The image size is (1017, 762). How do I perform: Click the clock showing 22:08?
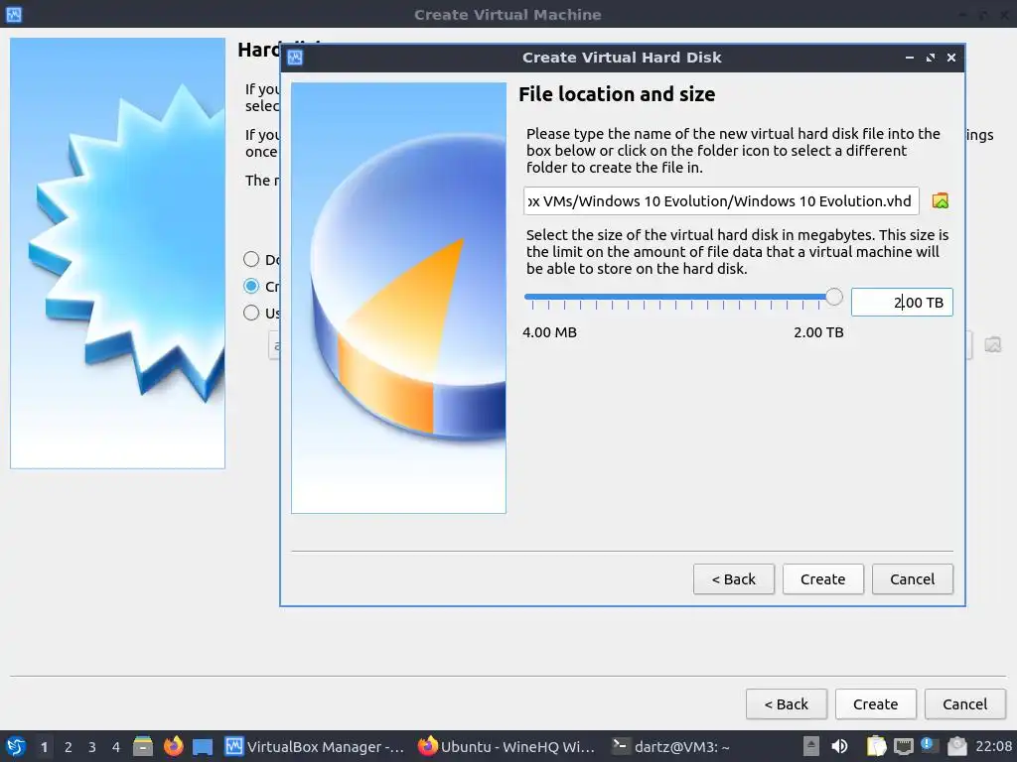[x=993, y=746]
